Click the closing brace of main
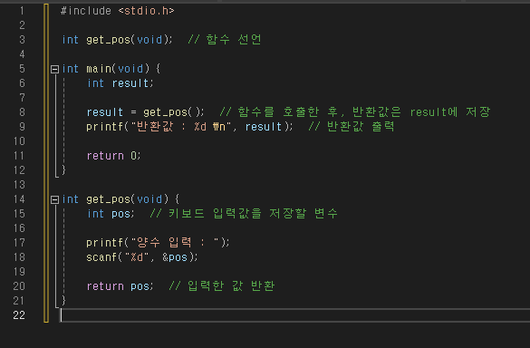Image resolution: width=530 pixels, height=348 pixels. 63,170
